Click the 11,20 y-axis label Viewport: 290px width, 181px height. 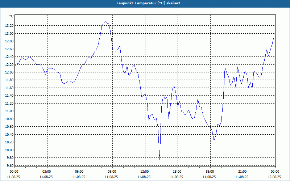[10, 103]
